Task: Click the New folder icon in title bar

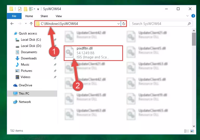Action: point(25,9)
